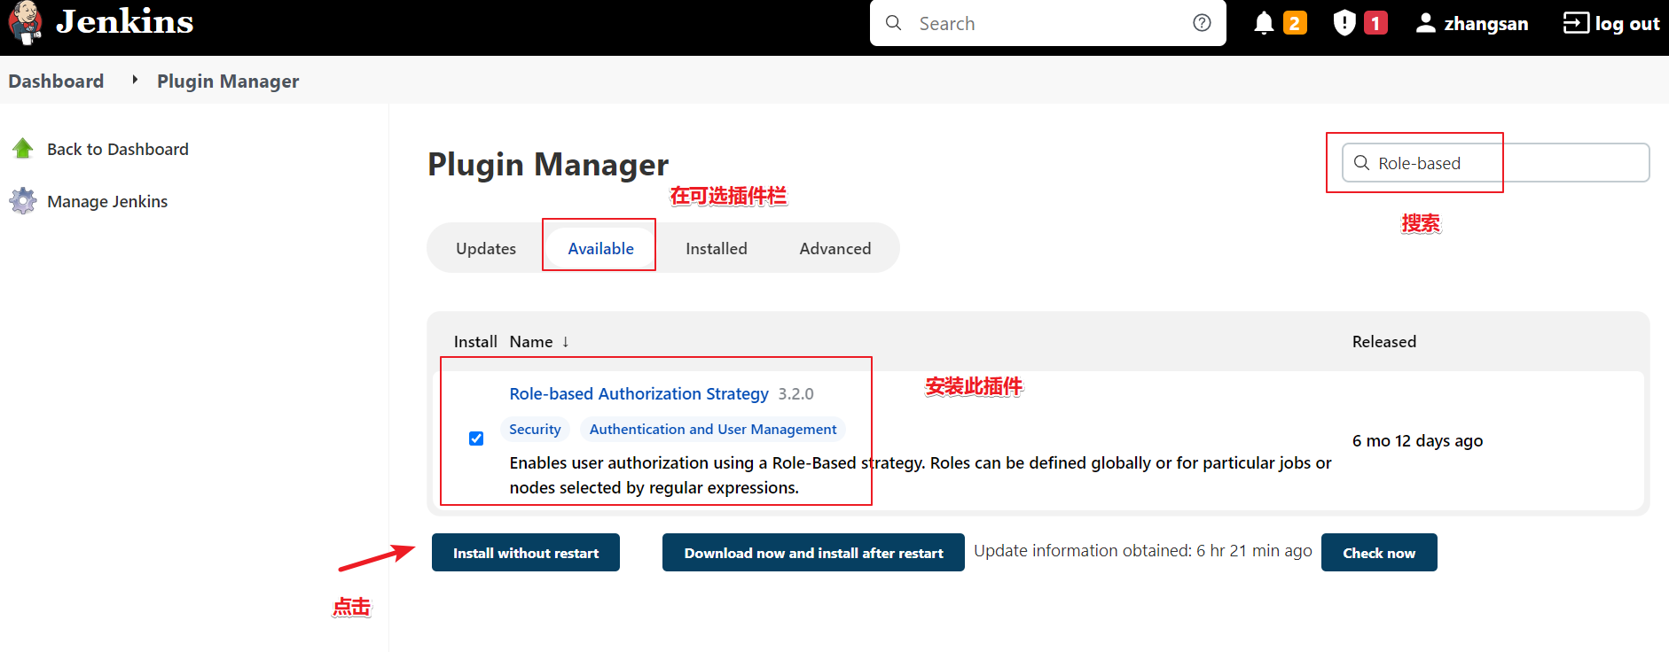Open zhangsan user profile
Image resolution: width=1669 pixels, height=652 pixels.
pyautogui.click(x=1472, y=23)
